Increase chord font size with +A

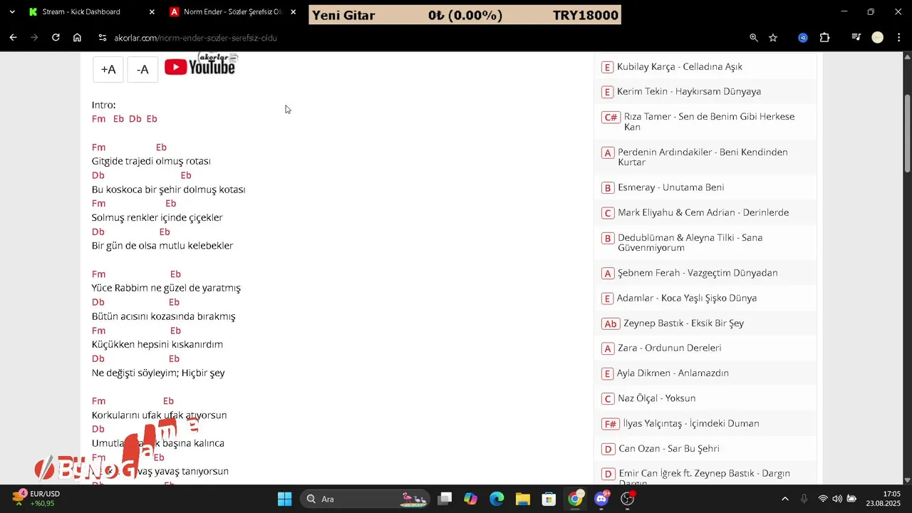[108, 69]
